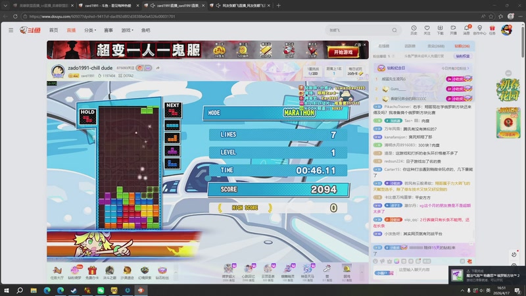
Task: Open Steam from the taskbar
Action: (x=74, y=290)
